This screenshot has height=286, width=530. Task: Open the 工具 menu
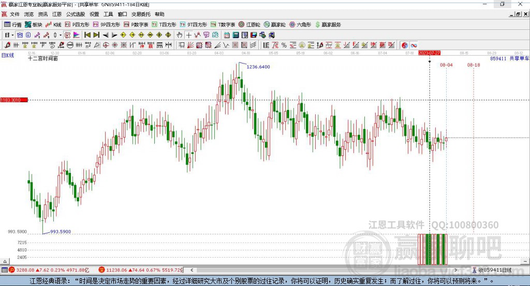tap(108, 14)
